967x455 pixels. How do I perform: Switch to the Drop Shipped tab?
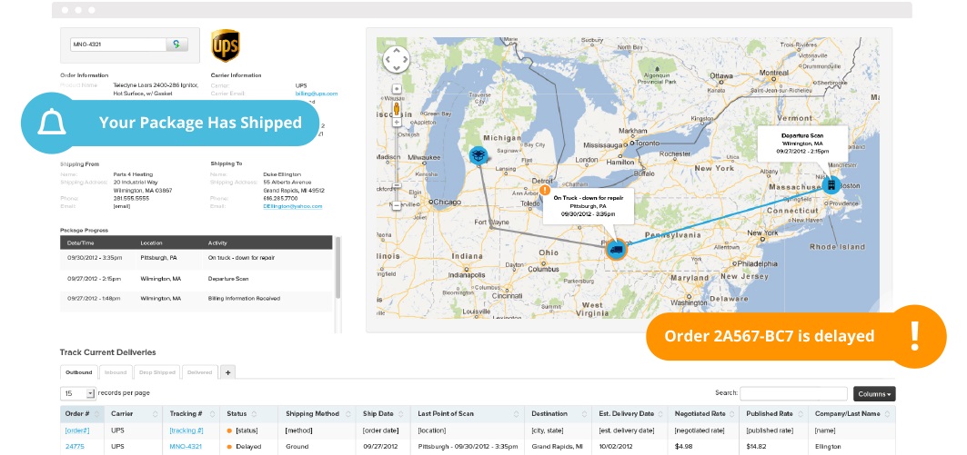point(156,371)
